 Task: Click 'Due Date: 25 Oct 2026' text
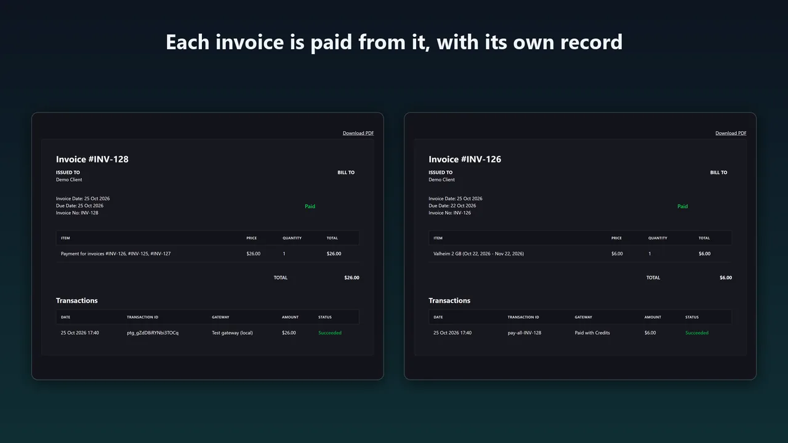coord(80,206)
